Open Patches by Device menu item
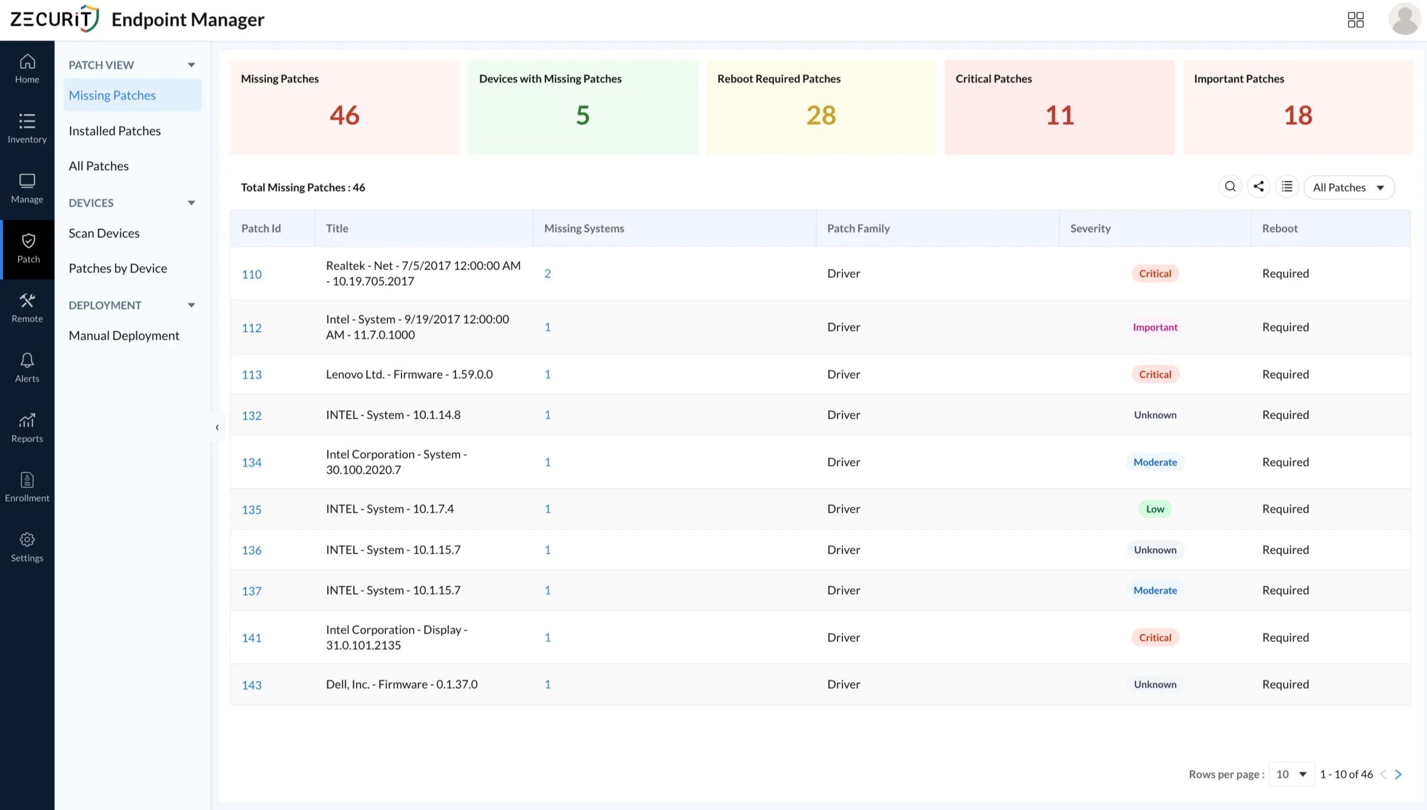This screenshot has width=1427, height=810. point(118,269)
